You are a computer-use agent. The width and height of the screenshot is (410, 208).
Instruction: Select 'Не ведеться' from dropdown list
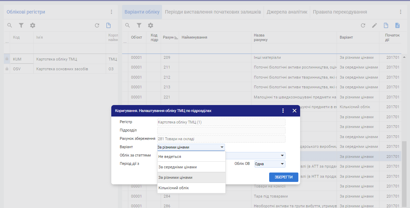click(191, 157)
